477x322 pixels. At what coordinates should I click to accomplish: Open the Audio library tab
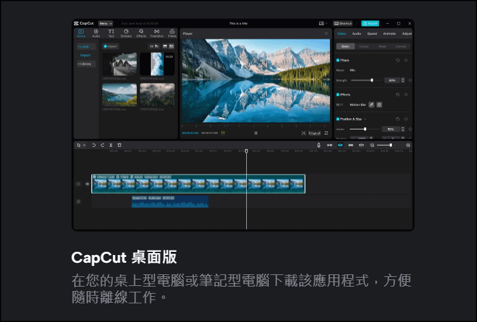[96, 33]
